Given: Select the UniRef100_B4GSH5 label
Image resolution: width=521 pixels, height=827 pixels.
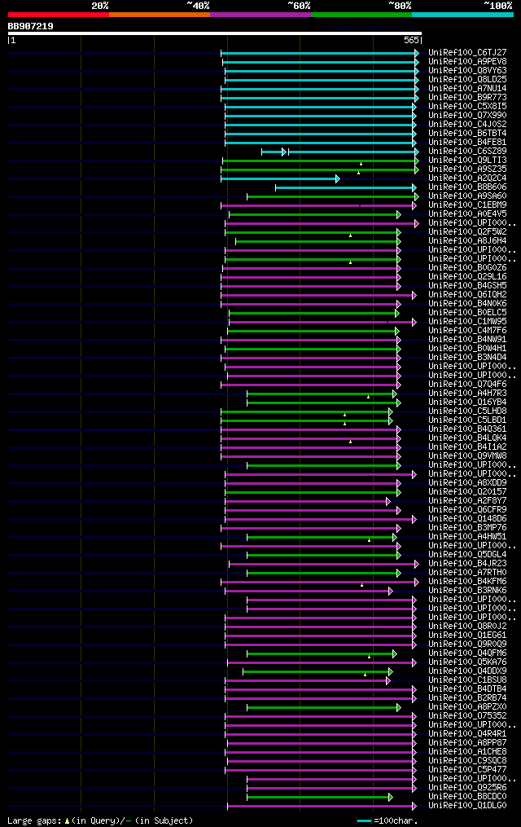Looking at the screenshot, I should pos(467,286).
